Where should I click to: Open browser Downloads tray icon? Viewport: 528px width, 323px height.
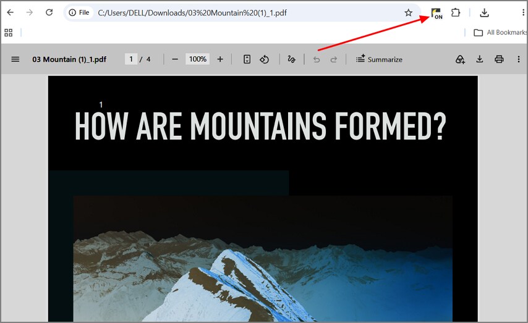point(484,13)
